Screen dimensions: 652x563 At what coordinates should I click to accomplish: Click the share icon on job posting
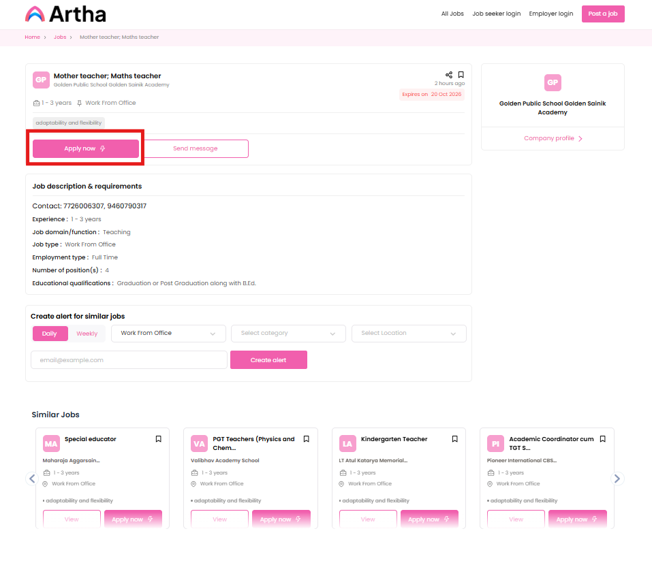click(x=449, y=75)
